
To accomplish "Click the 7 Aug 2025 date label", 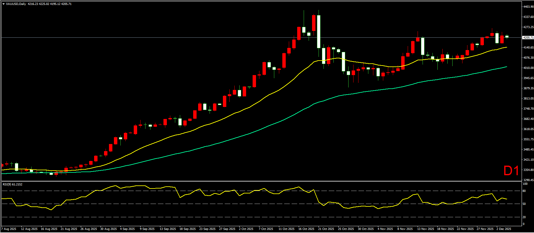I will pos(9,229).
